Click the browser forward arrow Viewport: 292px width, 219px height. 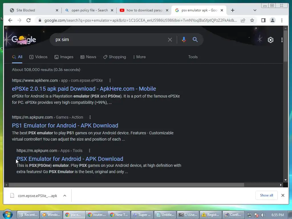19,20
